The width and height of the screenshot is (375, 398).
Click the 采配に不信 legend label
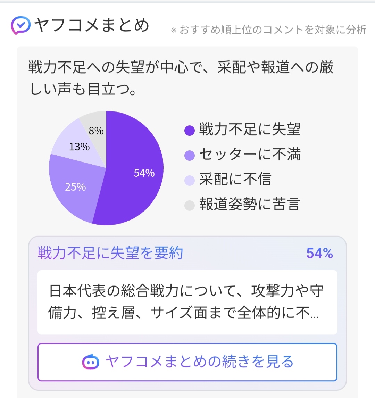coord(235,179)
